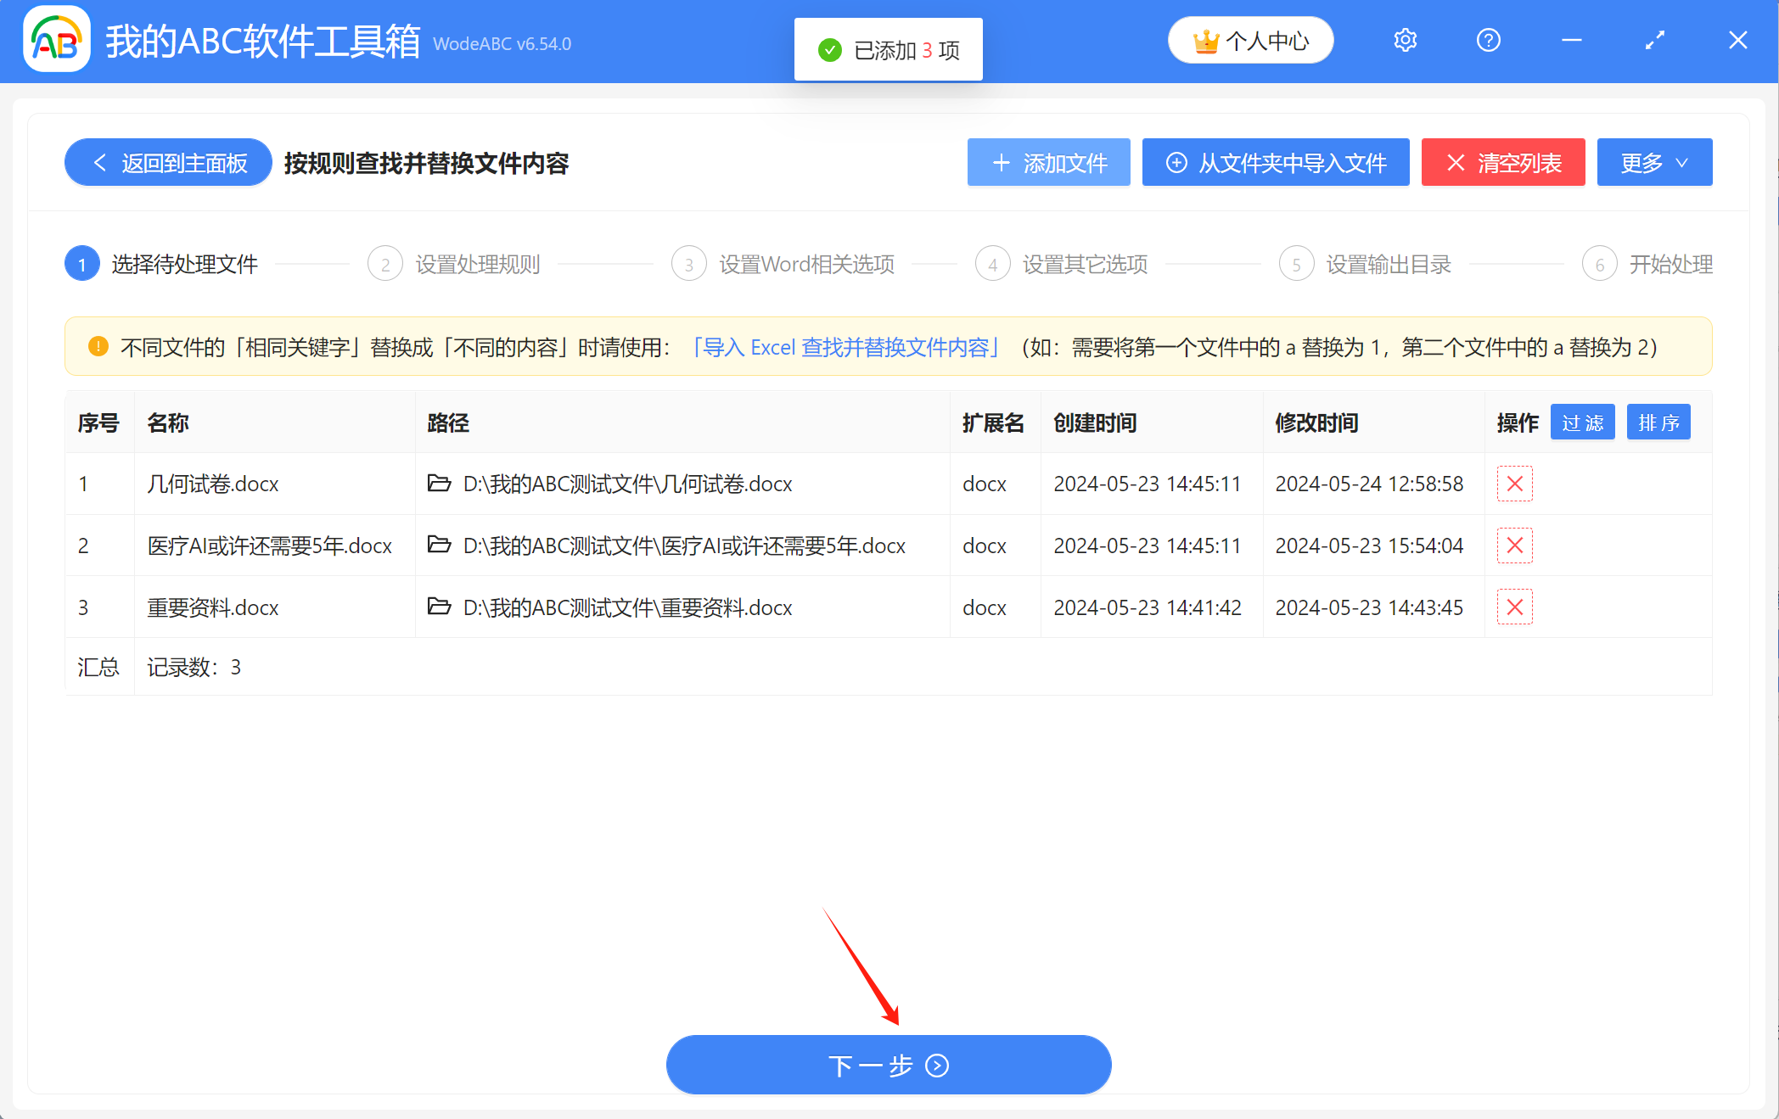Screen dimensions: 1779x1119
Task: Open the settings gear icon
Action: pos(1405,40)
